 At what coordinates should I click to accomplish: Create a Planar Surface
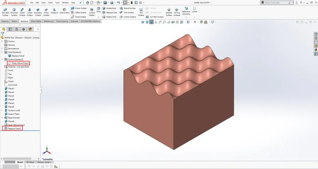click(79, 8)
